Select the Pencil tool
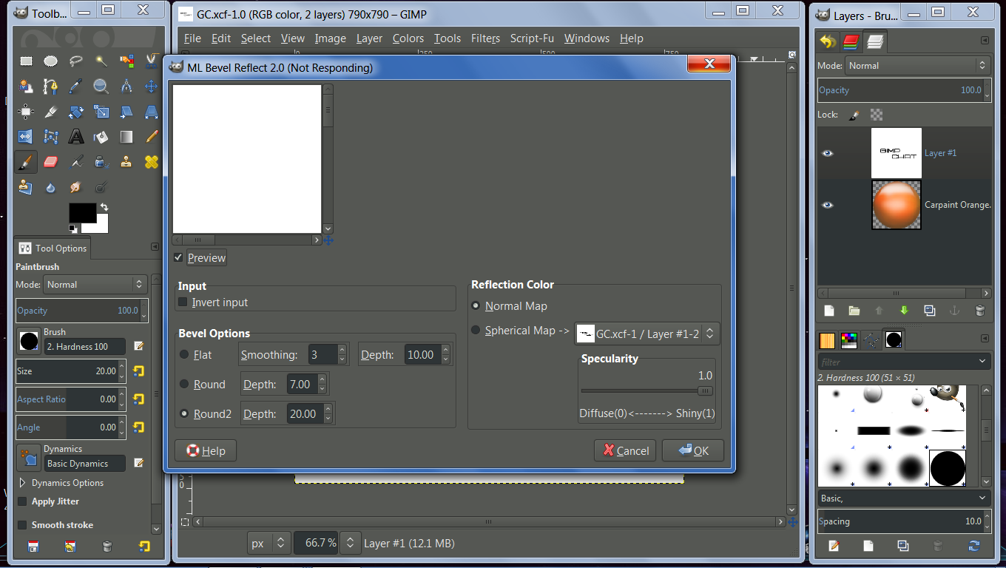 pyautogui.click(x=152, y=137)
